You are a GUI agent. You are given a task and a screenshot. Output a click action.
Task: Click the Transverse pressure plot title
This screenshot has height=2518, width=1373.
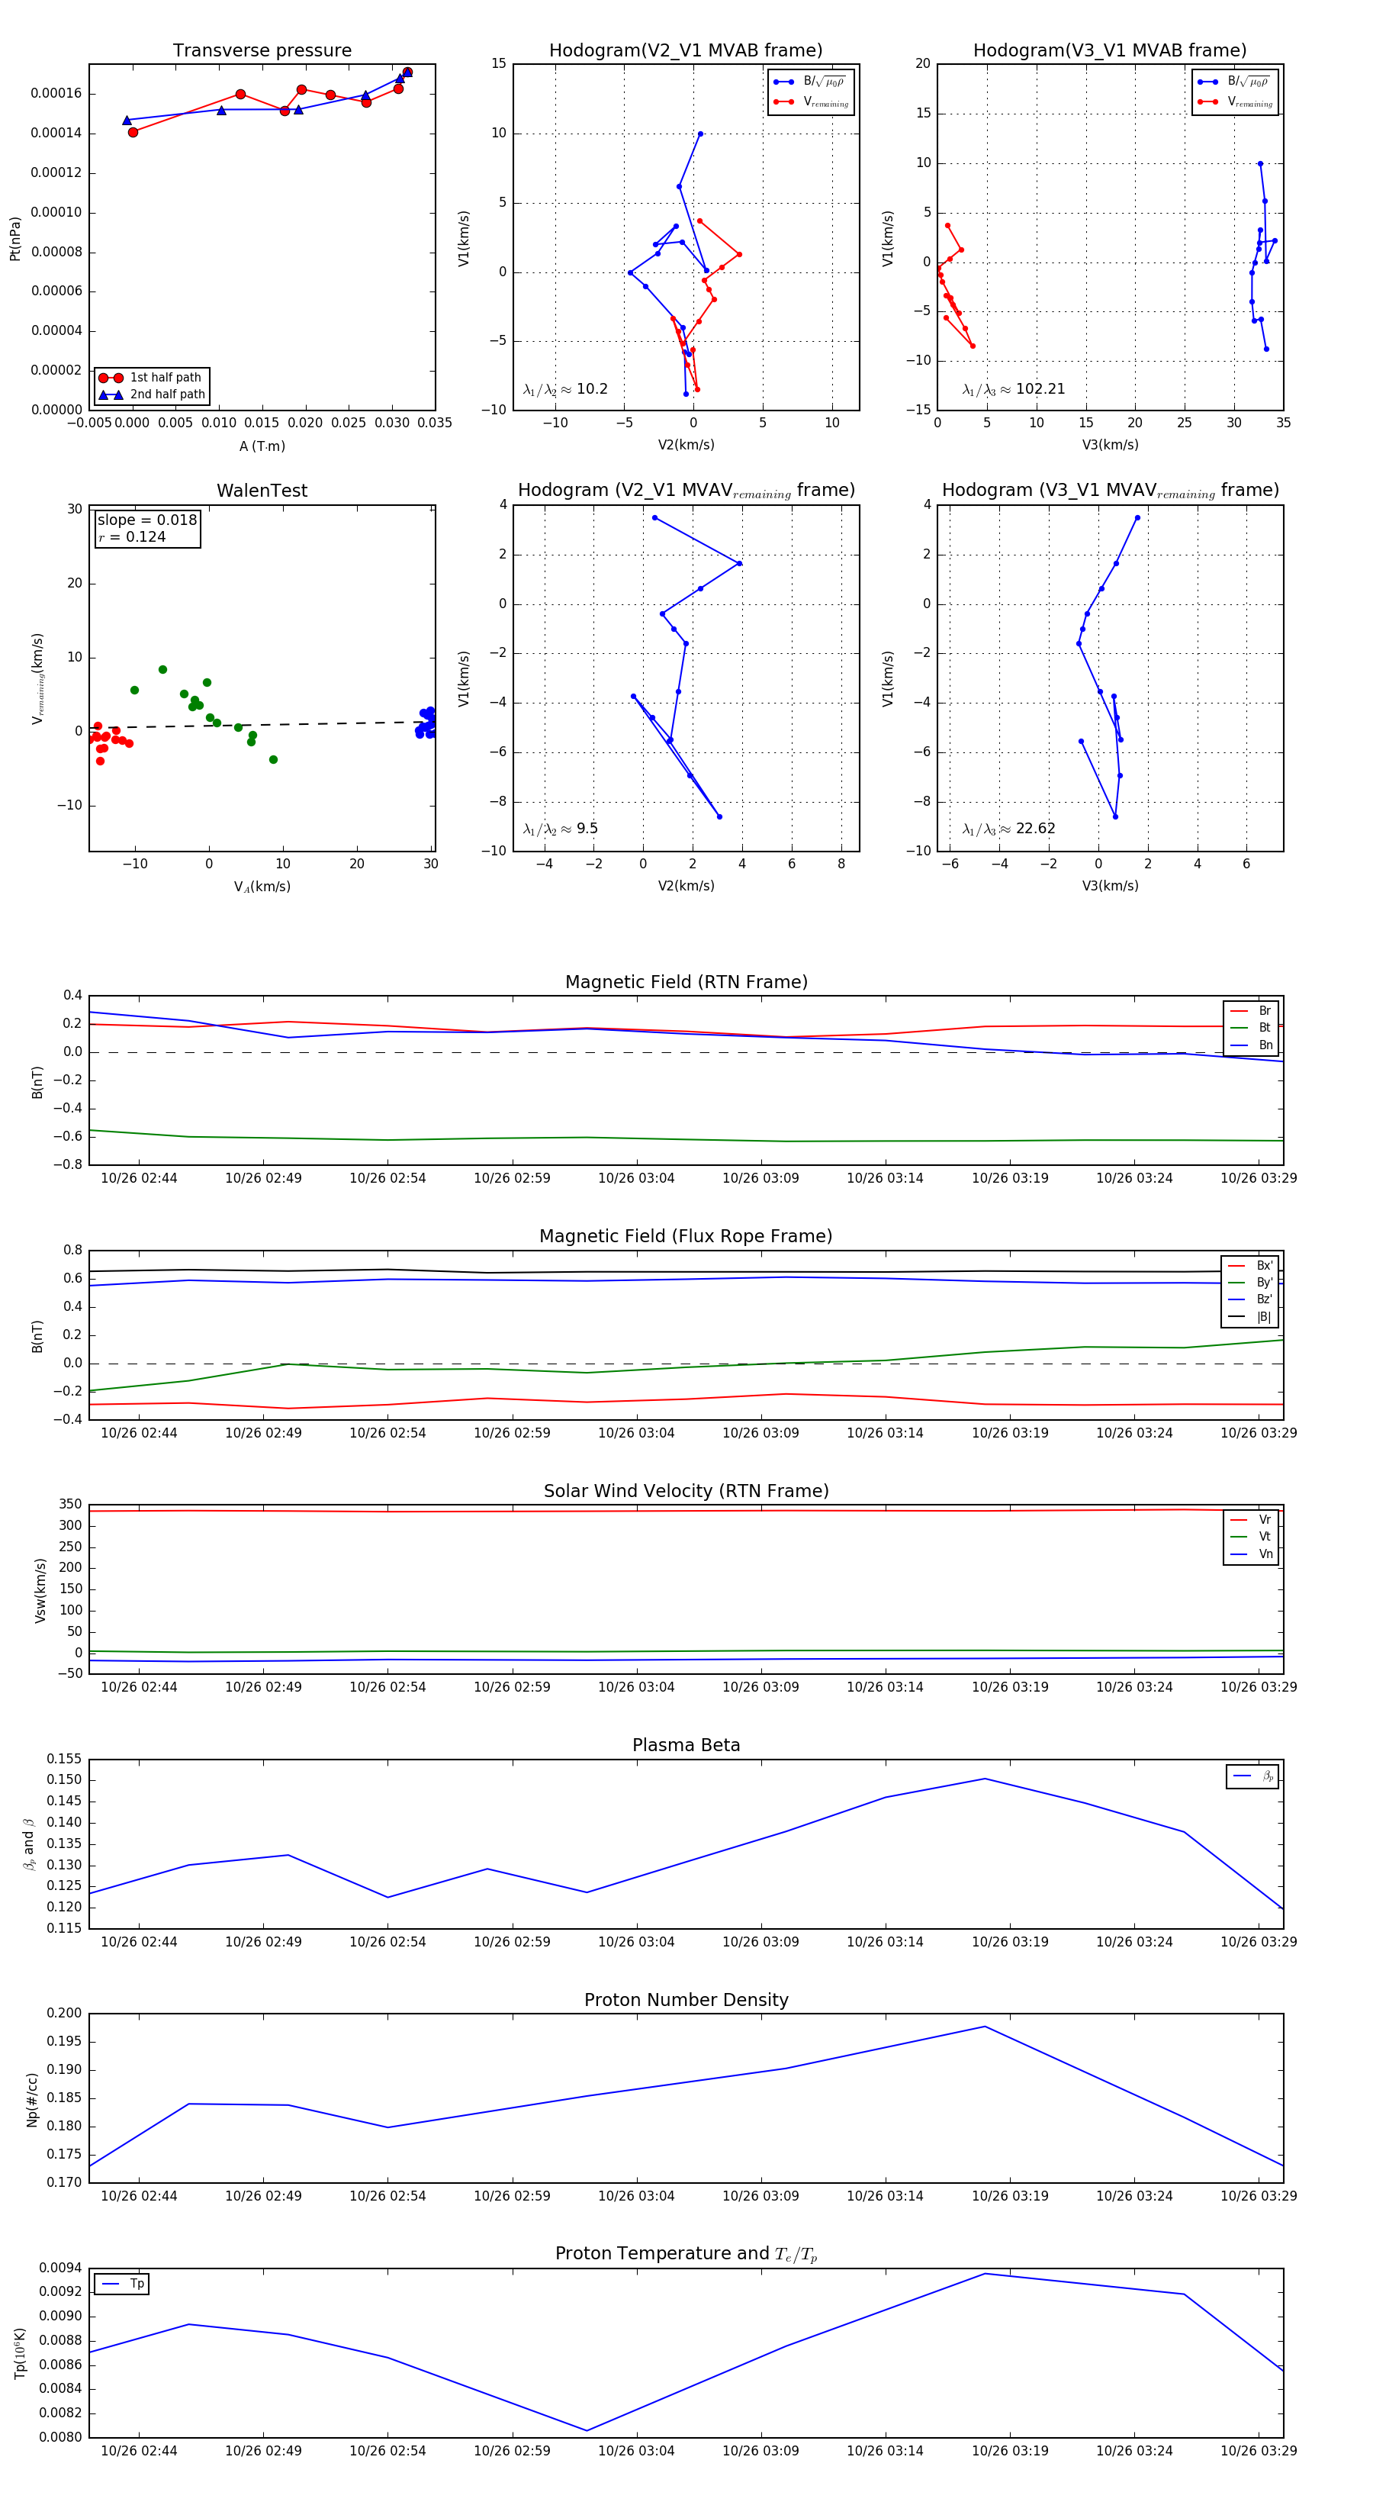[x=262, y=51]
